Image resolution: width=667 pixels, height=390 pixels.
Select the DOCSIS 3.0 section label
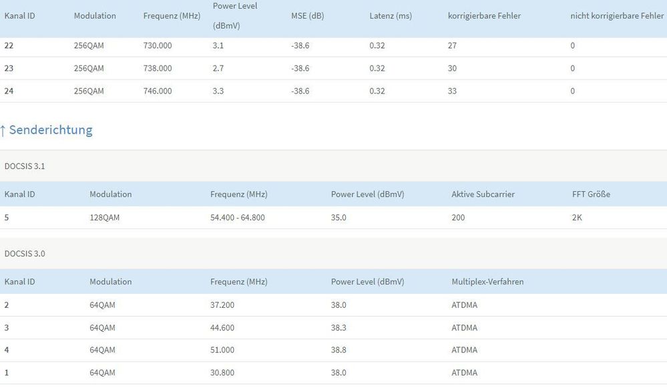[25, 254]
